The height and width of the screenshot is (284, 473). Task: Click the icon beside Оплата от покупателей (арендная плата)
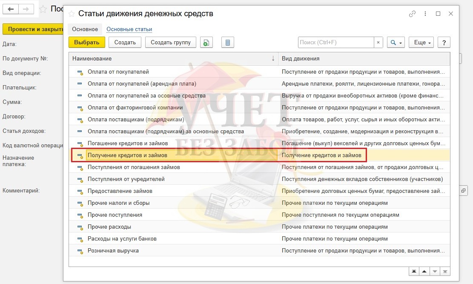[80, 83]
